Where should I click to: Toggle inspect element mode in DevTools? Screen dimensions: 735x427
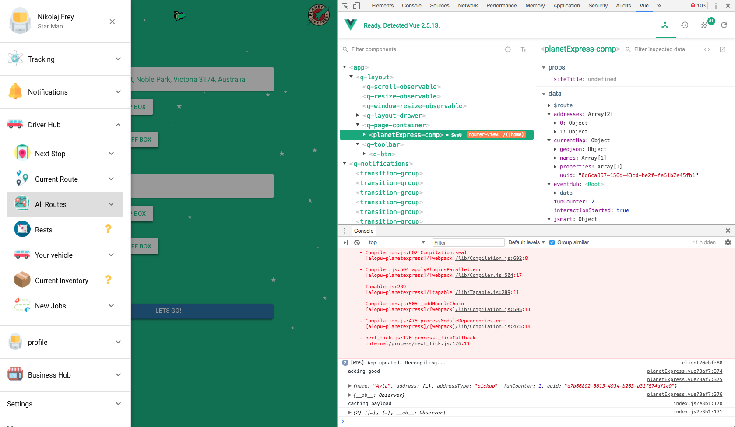[345, 6]
